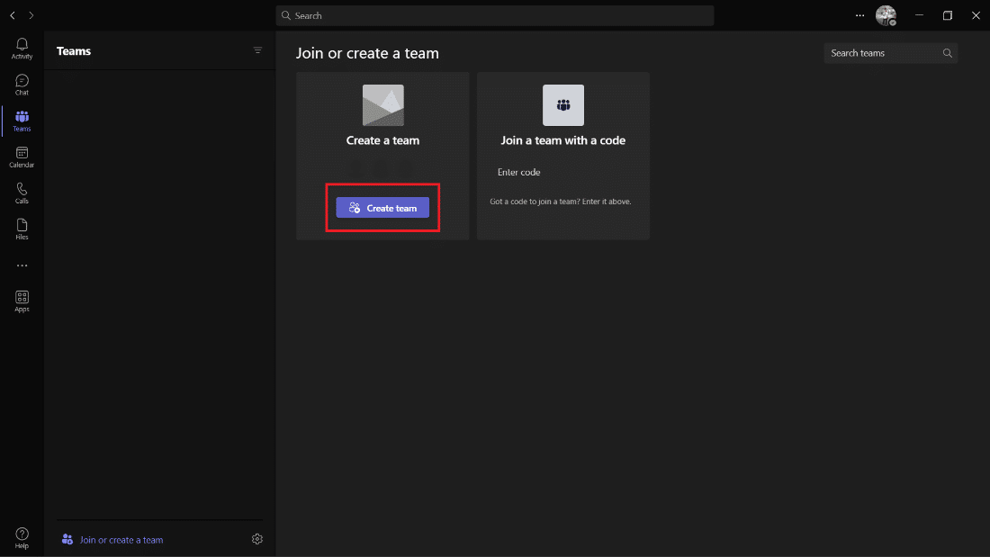Screen dimensions: 990x557
Task: Open the Calendar view
Action: (22, 157)
